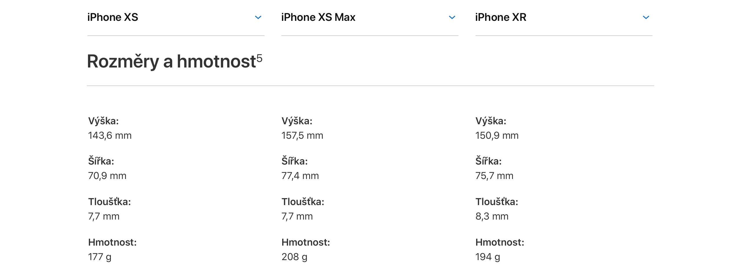Click the 194 g weight value
The width and height of the screenshot is (741, 274).
pos(487,257)
